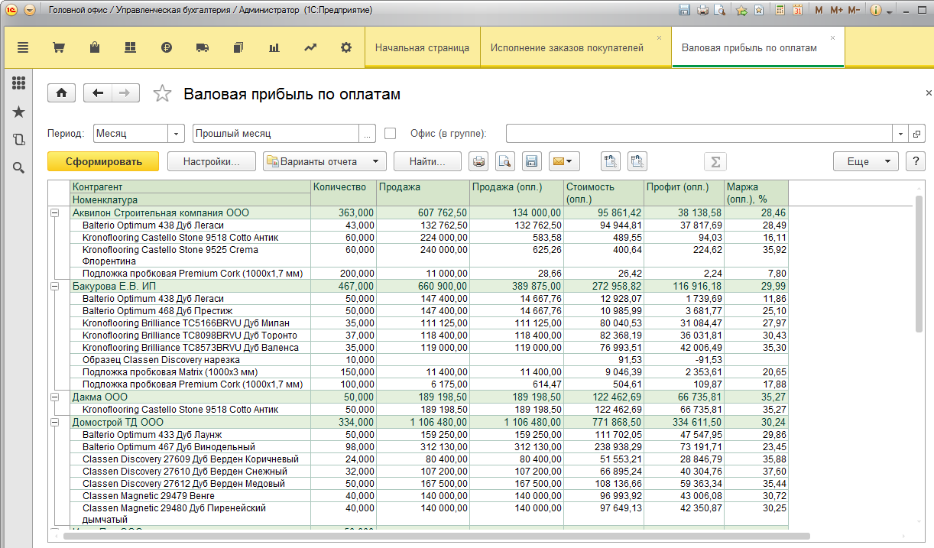Click the Сформировать button
The image size is (934, 548).
click(103, 161)
